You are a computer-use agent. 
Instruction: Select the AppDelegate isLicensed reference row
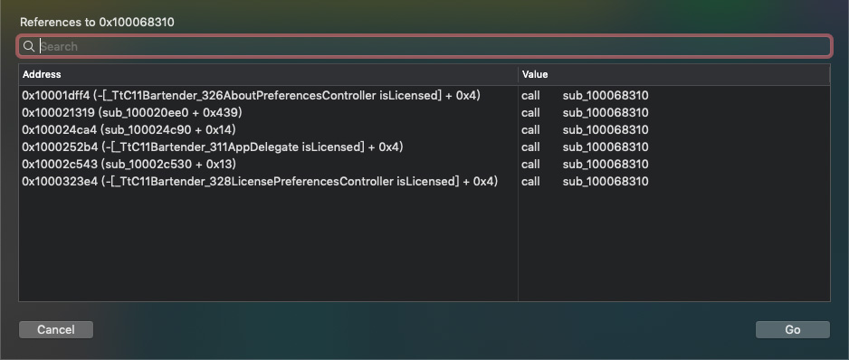click(424, 147)
